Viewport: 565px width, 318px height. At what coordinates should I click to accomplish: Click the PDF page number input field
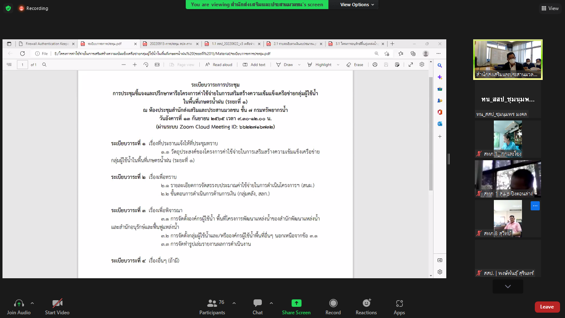pyautogui.click(x=22, y=65)
